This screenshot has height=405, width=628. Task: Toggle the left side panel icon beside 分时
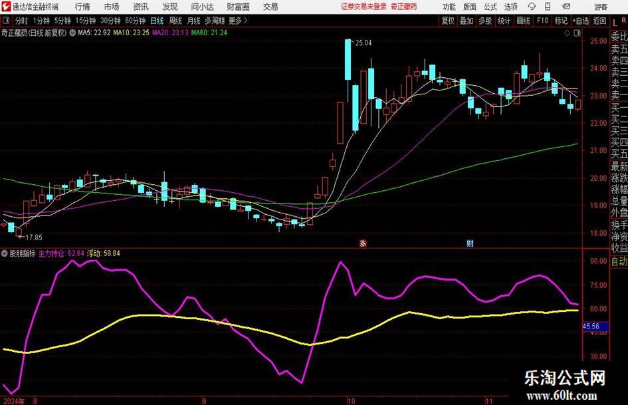click(5, 21)
